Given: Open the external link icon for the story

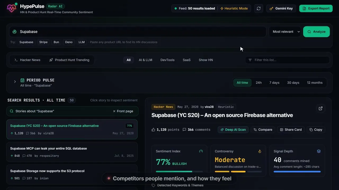Looking at the screenshot, I should pyautogui.click(x=320, y=108).
